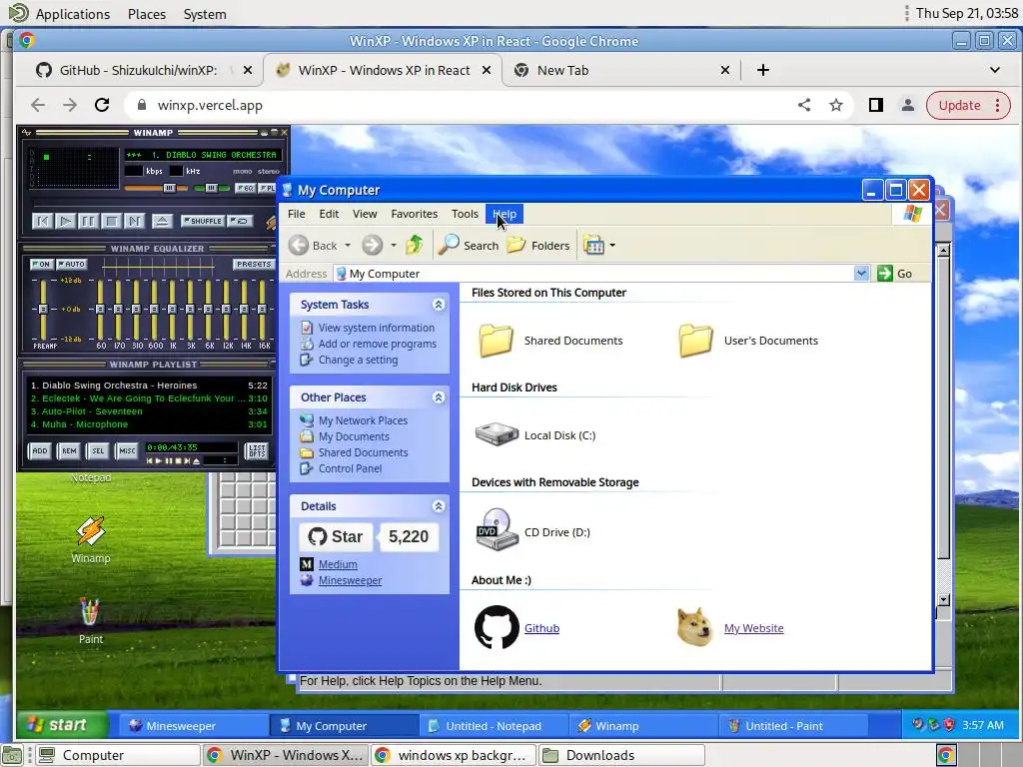Screen dimensions: 1023x767
Task: Open File menu in My Computer
Action: click(296, 214)
